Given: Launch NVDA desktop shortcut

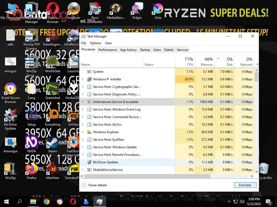Looking at the screenshot, I should tap(31, 145).
